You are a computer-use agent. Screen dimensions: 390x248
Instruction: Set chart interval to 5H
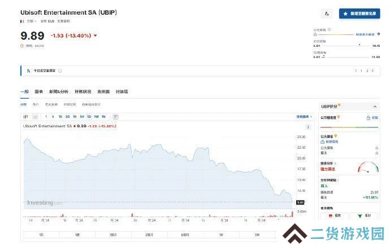[82, 117]
